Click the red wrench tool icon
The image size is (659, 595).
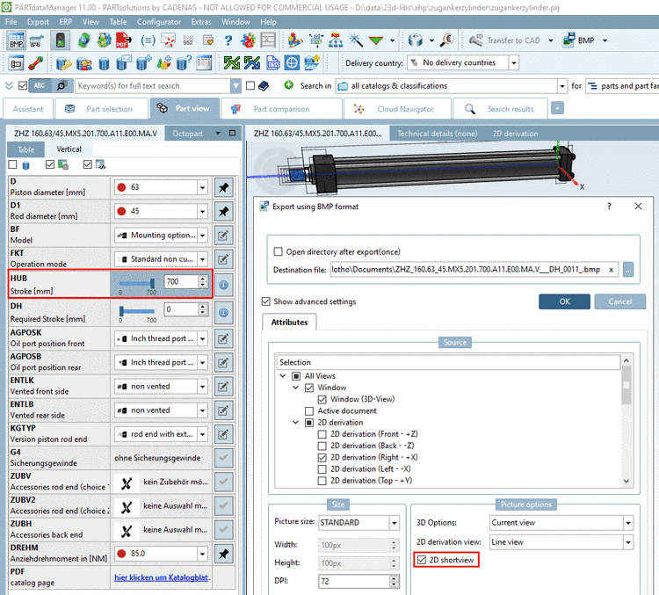pyautogui.click(x=36, y=63)
